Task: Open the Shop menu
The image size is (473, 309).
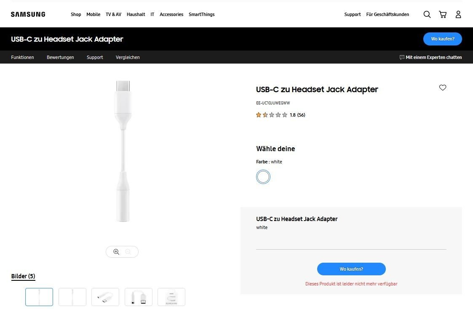Action: point(76,14)
